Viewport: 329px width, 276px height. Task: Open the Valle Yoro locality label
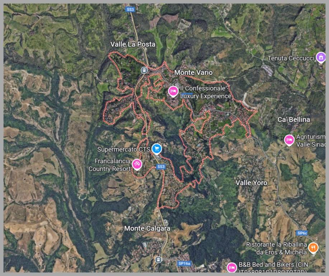(252, 183)
